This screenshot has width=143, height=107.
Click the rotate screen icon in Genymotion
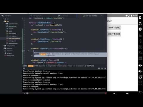(x=140, y=77)
